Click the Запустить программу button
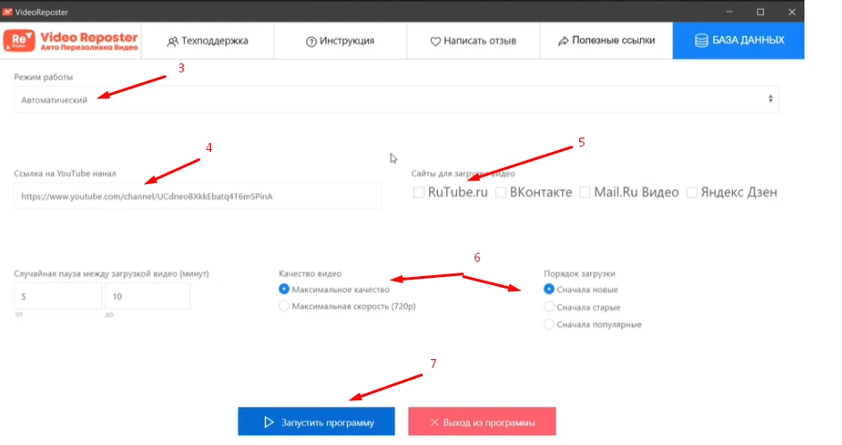Image resolution: width=842 pixels, height=445 pixels. point(316,422)
